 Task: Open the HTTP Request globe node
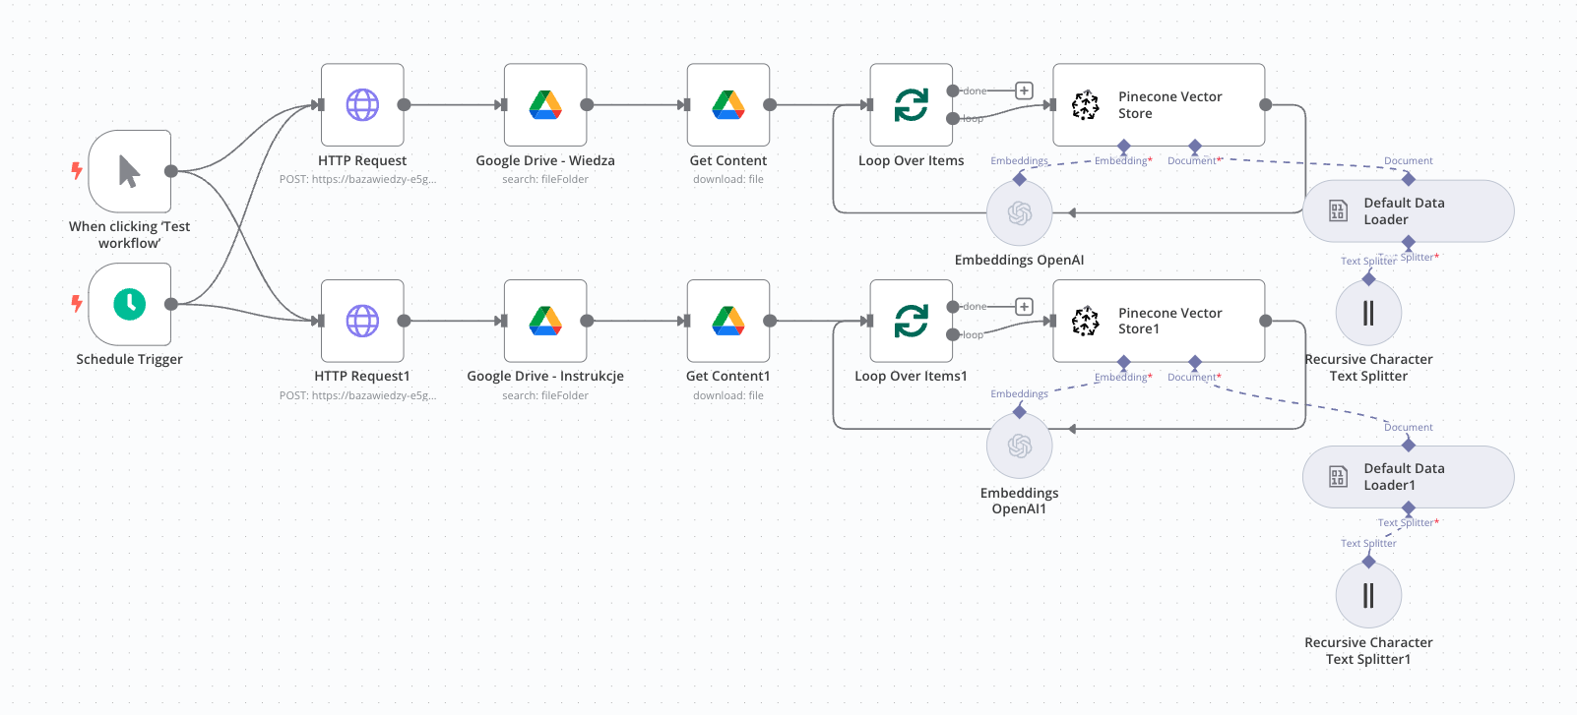pos(362,104)
